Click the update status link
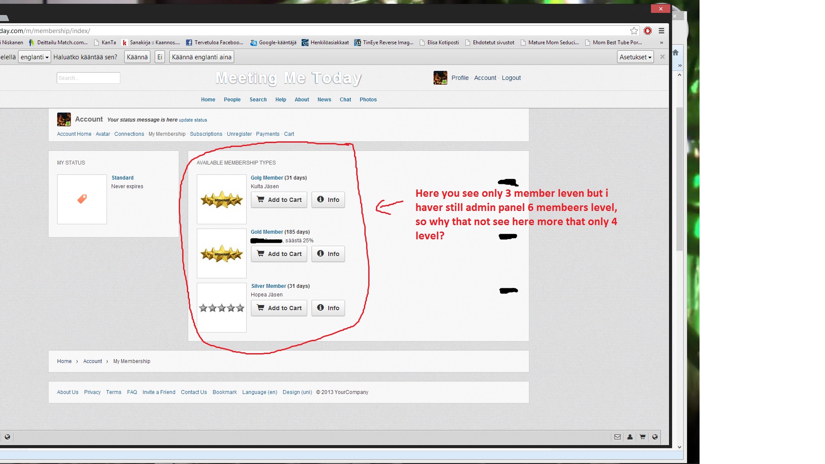The width and height of the screenshot is (825, 464). coord(192,120)
